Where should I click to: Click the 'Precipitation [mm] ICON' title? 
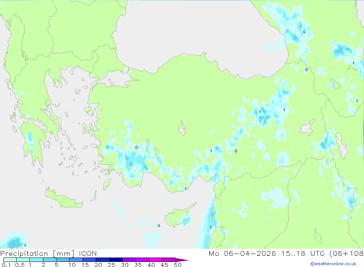(48, 254)
